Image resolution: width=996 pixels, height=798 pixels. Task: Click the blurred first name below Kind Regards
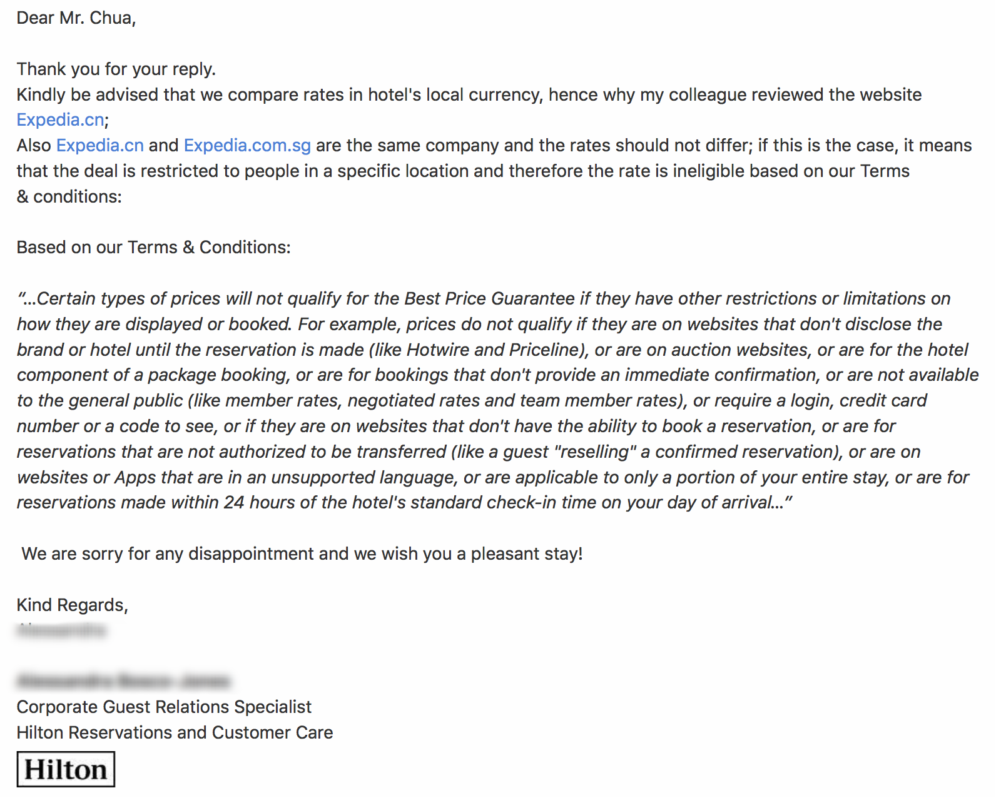61,630
